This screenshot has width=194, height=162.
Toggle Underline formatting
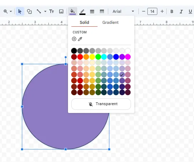coord(190,11)
